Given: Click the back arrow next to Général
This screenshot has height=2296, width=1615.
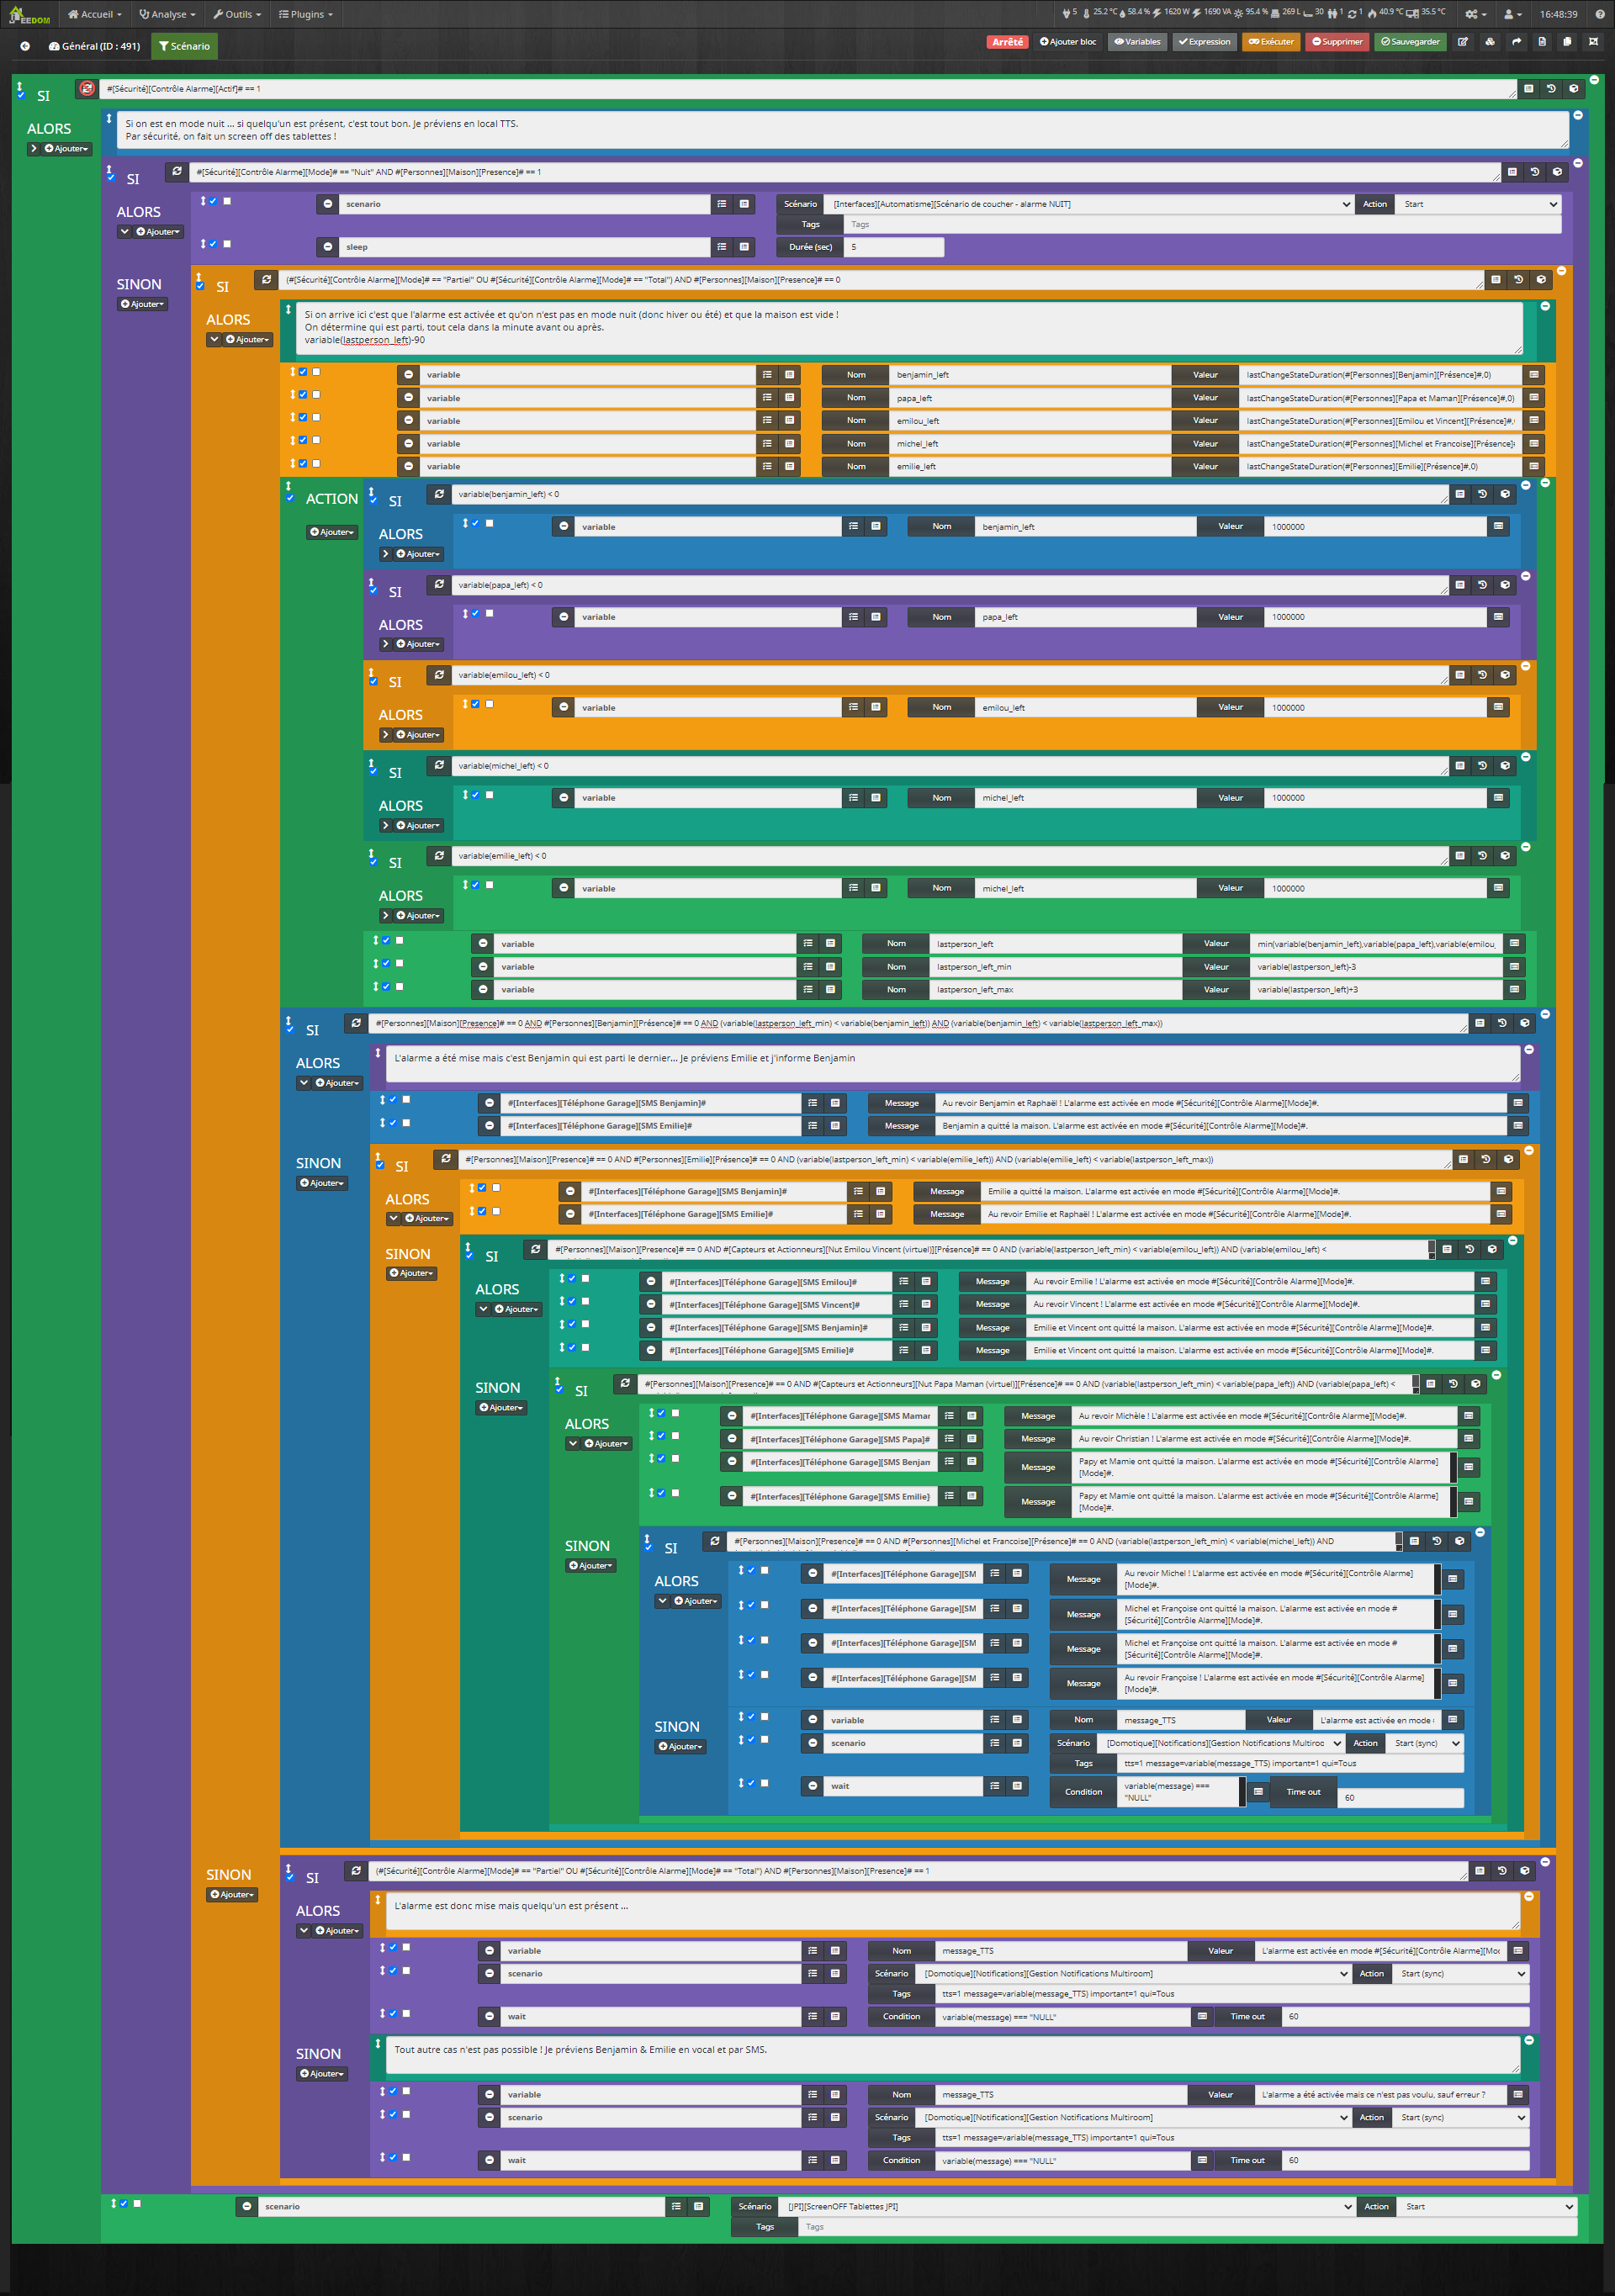Looking at the screenshot, I should (25, 46).
